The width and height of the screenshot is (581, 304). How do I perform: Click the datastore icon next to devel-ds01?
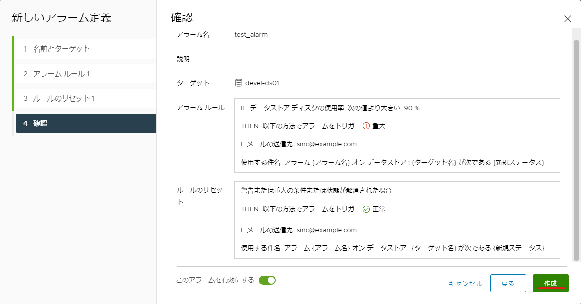point(239,83)
